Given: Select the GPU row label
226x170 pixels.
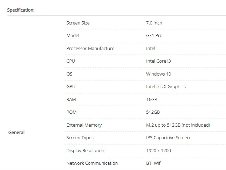Looking at the screenshot, I should pyautogui.click(x=71, y=87).
